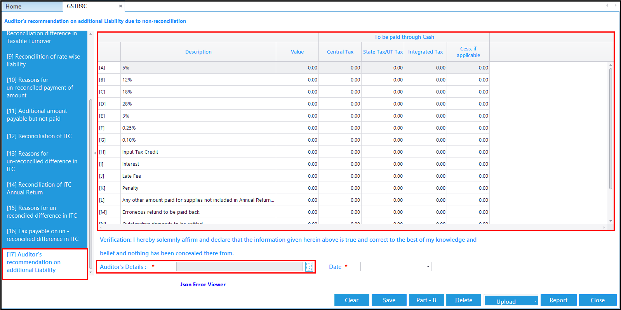This screenshot has height=310, width=621.
Task: Select the Input Tax Credit row
Action: tap(198, 152)
